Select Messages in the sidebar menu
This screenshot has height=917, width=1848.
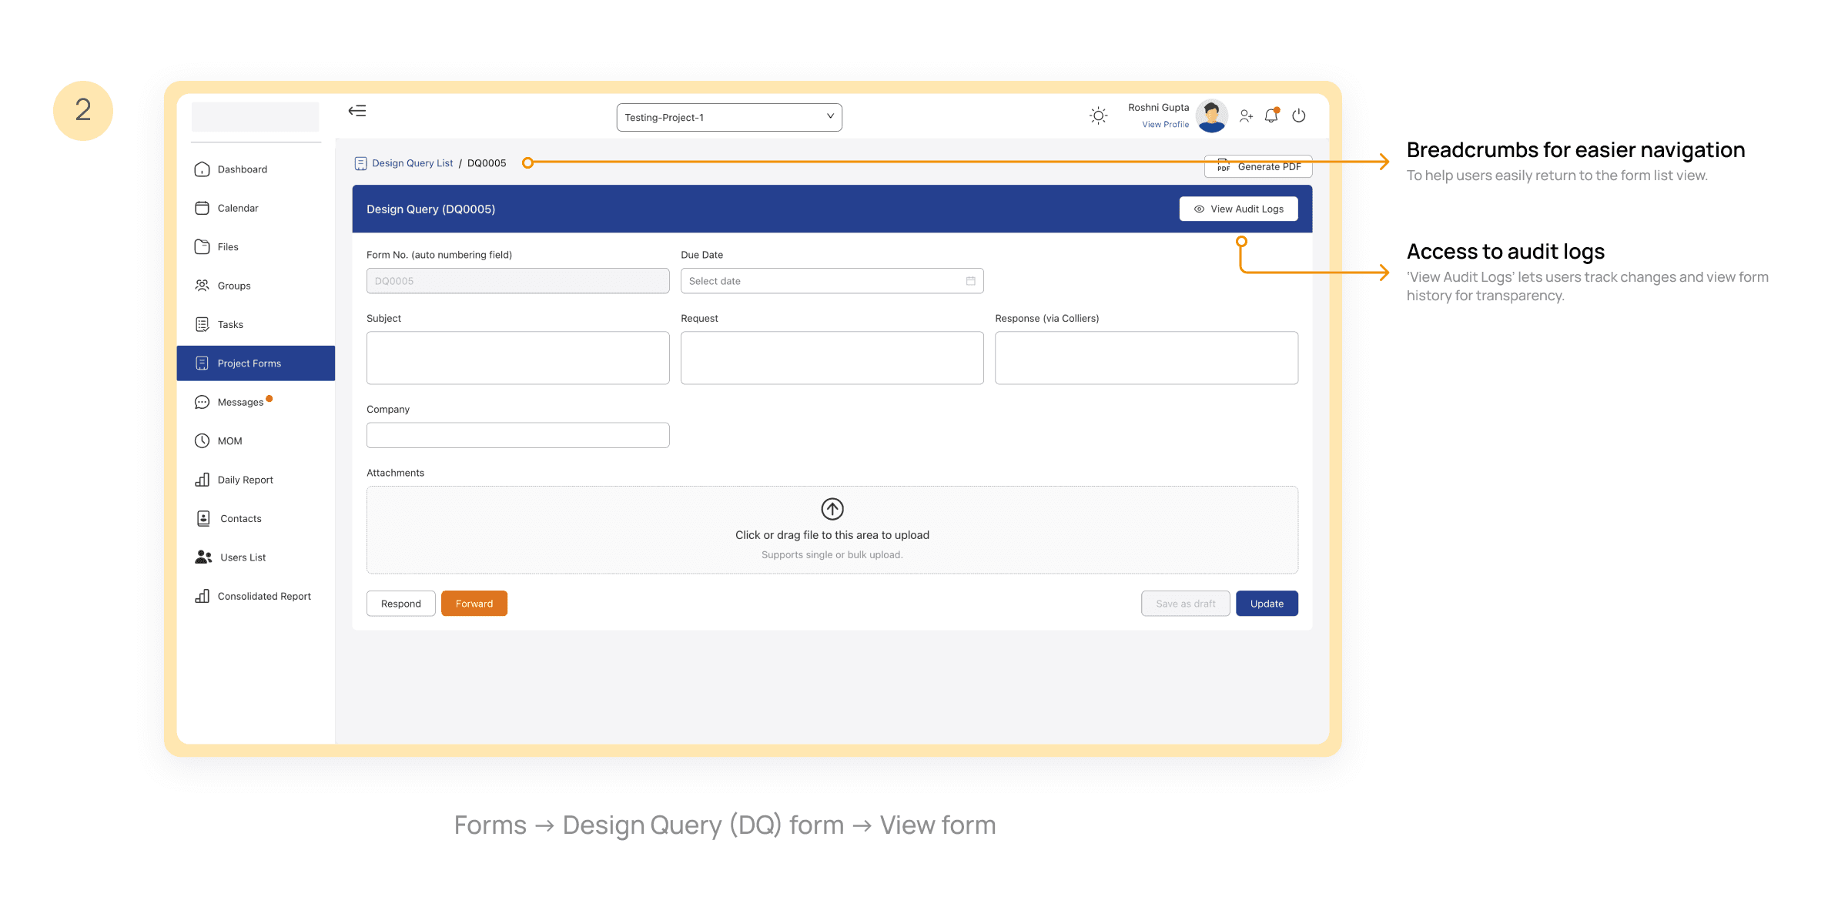point(240,402)
